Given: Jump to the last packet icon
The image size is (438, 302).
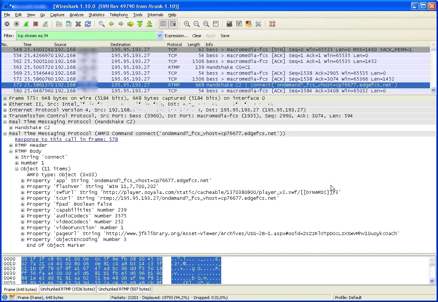Looking at the screenshot, I should [x=149, y=24].
